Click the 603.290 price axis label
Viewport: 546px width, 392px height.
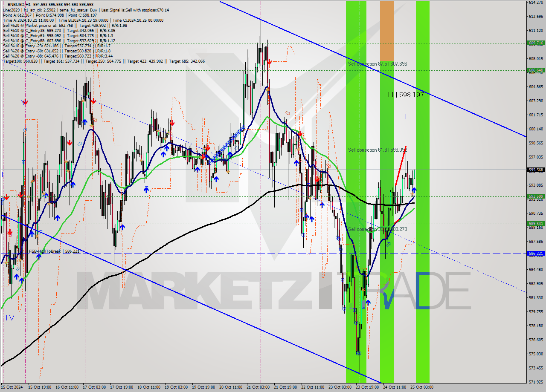coord(536,101)
